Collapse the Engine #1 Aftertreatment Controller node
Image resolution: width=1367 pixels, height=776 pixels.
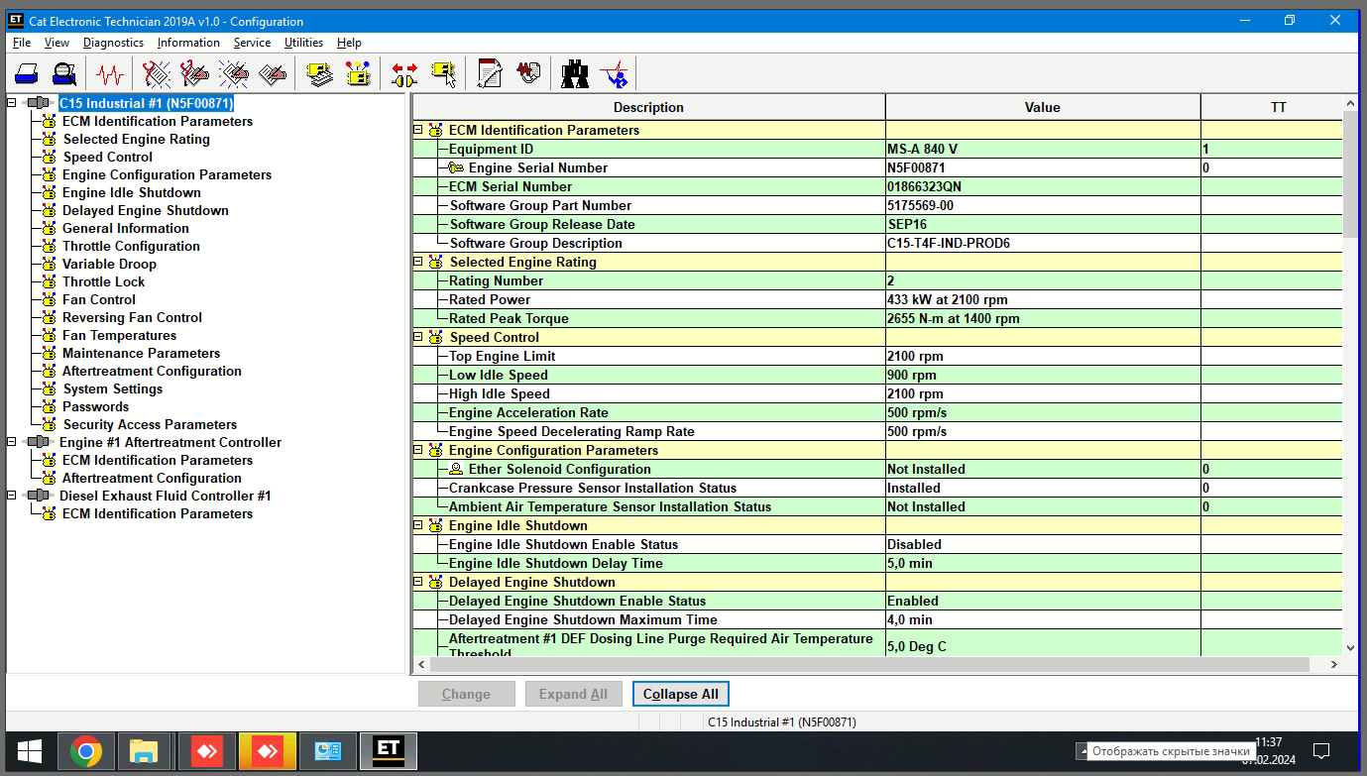tap(11, 442)
